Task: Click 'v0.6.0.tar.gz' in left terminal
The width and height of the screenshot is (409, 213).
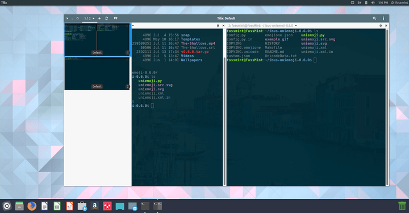Action: (195, 52)
